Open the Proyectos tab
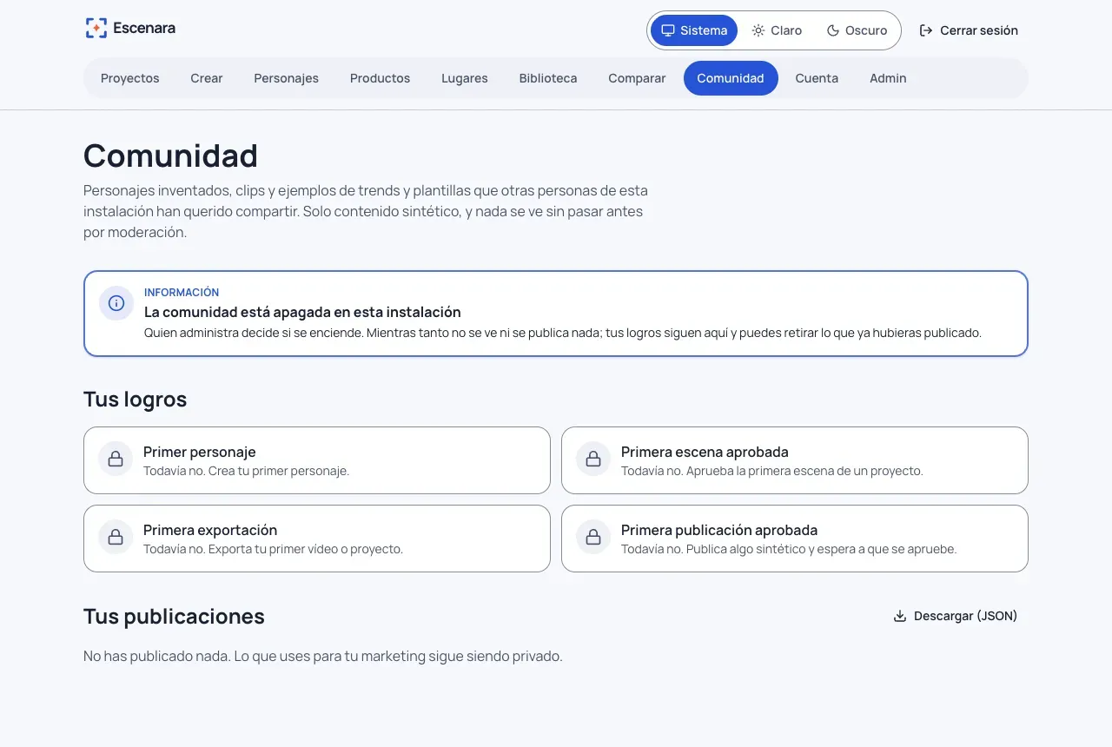Screen dimensions: 1112x747 130,78
